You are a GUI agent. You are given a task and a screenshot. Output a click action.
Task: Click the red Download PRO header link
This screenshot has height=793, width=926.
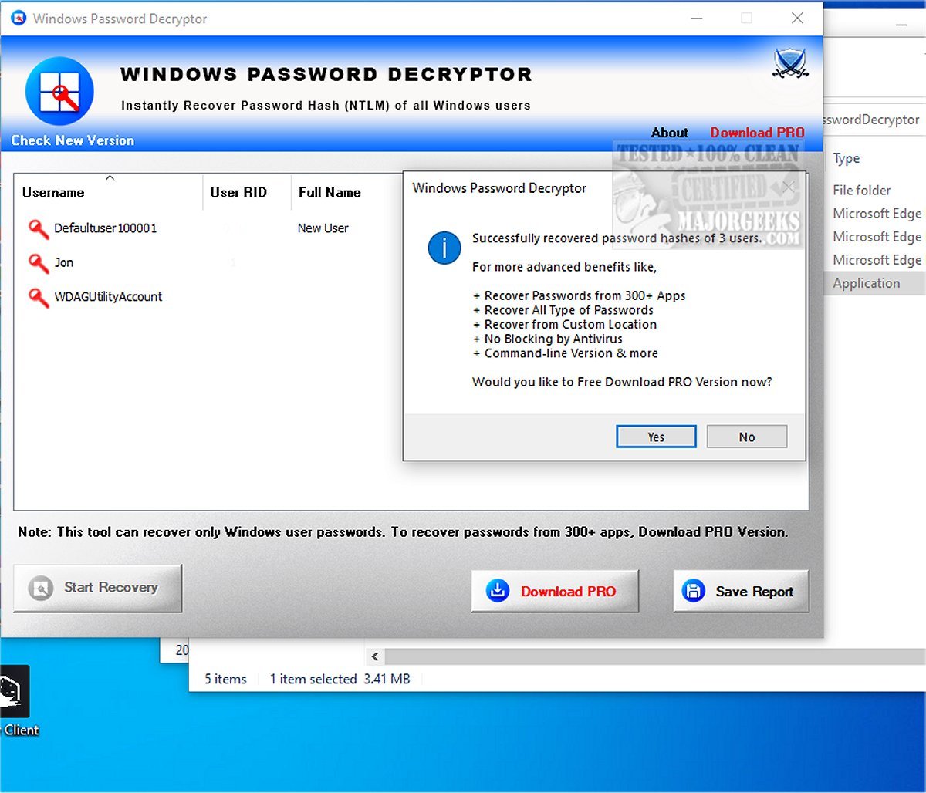757,133
